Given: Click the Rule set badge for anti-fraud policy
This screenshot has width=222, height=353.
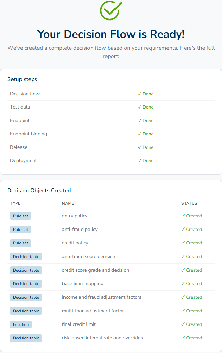Looking at the screenshot, I should tap(20, 230).
